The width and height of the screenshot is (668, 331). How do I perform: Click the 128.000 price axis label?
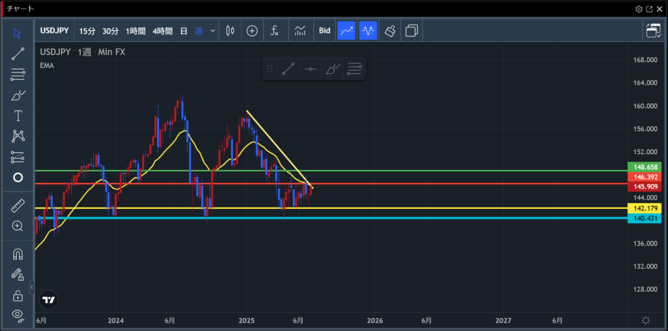click(645, 290)
